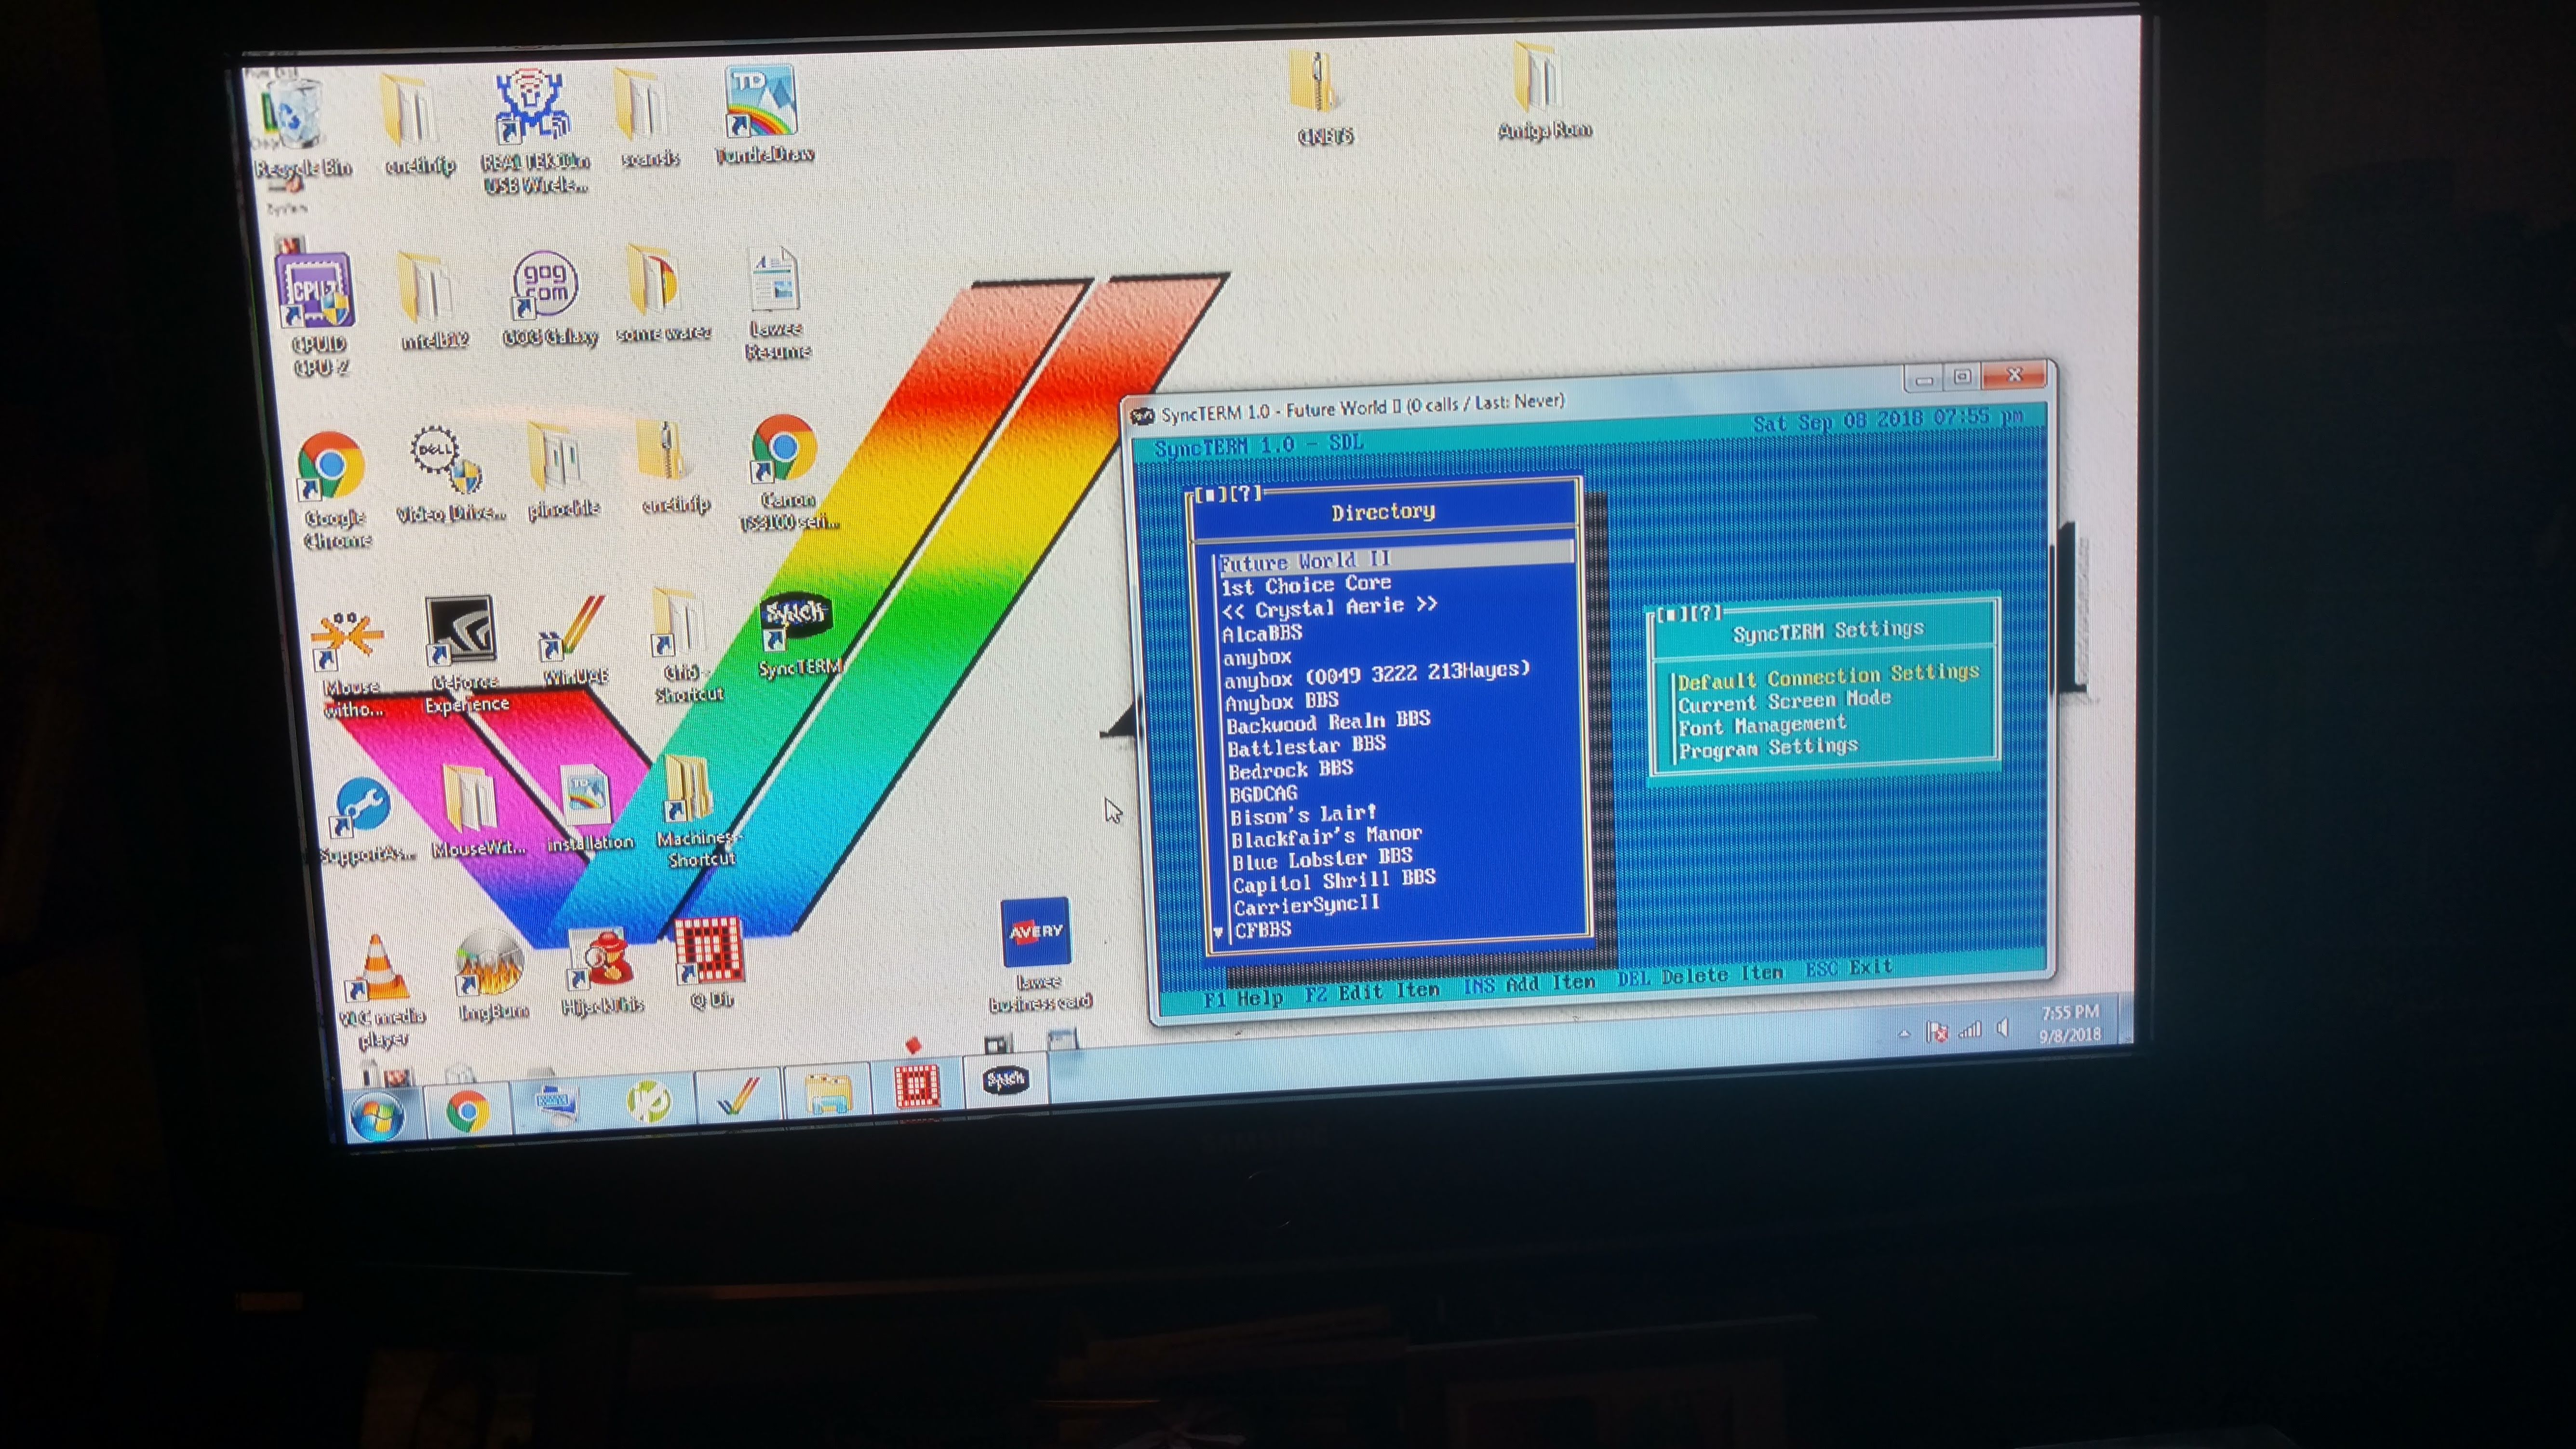This screenshot has height=1449, width=2576.
Task: Open the Lawee Resume document
Action: coord(776,302)
